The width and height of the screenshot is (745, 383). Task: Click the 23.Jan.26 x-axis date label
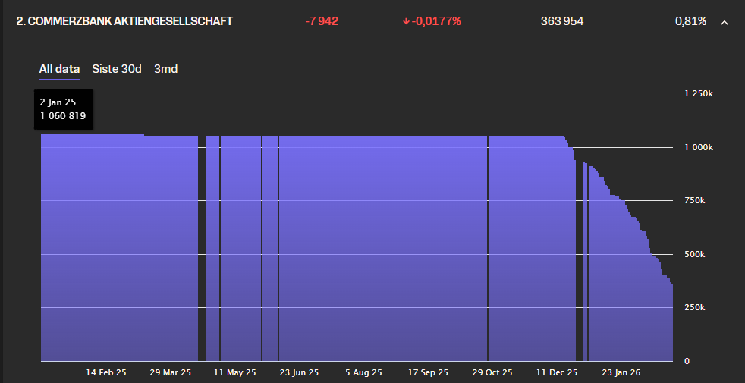[x=622, y=373]
